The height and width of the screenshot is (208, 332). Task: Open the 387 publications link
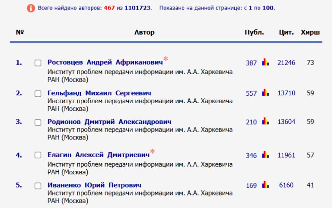(x=251, y=63)
